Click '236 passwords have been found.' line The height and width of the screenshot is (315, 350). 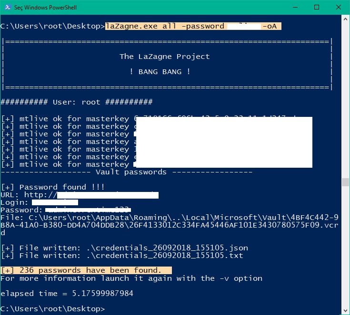[86, 270]
